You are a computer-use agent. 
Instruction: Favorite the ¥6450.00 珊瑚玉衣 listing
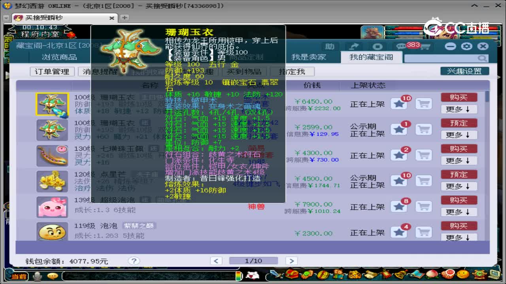click(399, 104)
